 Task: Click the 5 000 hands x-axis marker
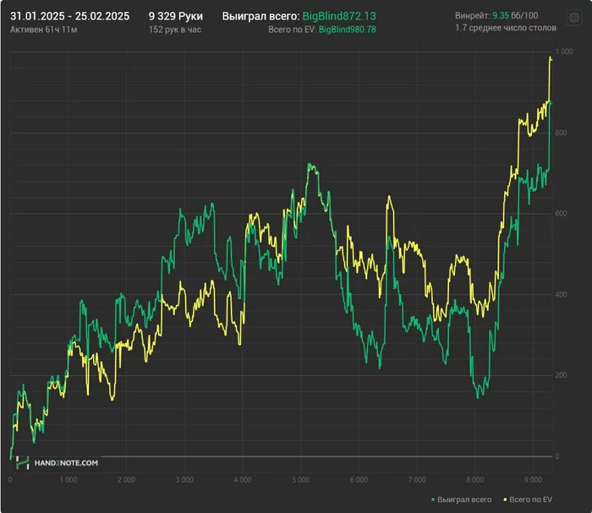point(300,479)
